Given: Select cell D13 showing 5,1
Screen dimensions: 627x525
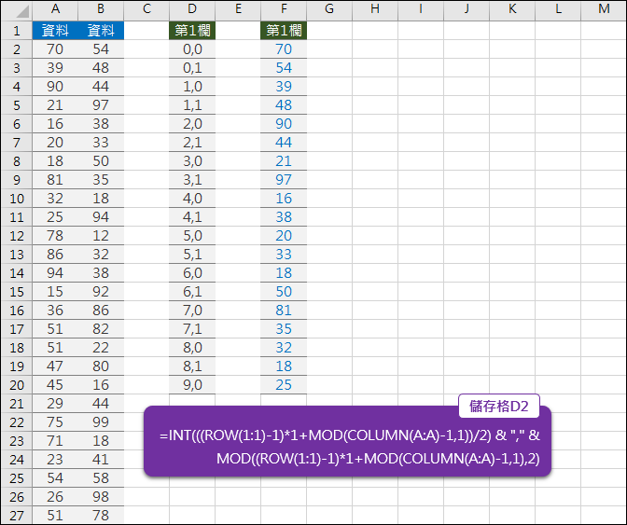Looking at the screenshot, I should tap(192, 255).
